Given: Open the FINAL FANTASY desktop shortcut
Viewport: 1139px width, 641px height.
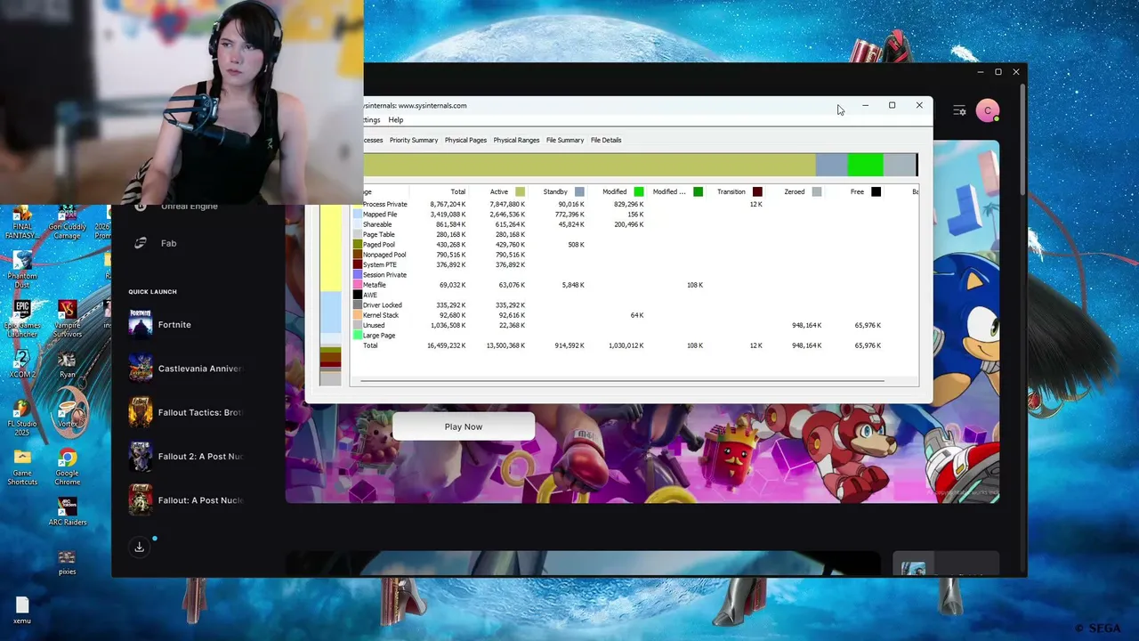Looking at the screenshot, I should click(22, 223).
